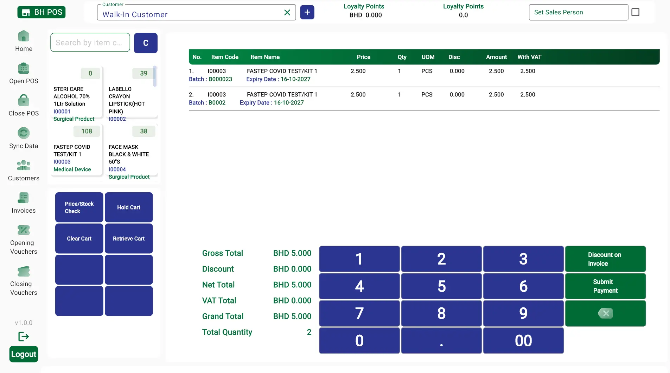Open the Home icon in sidebar

[x=24, y=36]
